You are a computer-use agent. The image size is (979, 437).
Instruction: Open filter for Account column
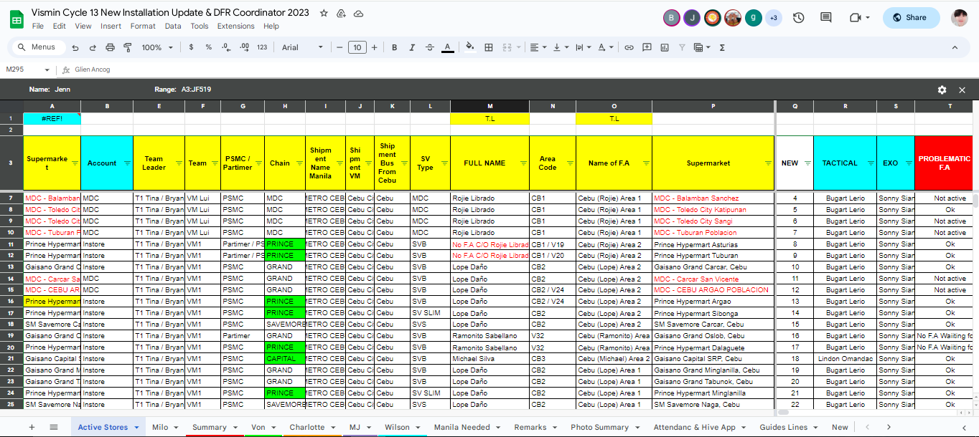(x=127, y=163)
